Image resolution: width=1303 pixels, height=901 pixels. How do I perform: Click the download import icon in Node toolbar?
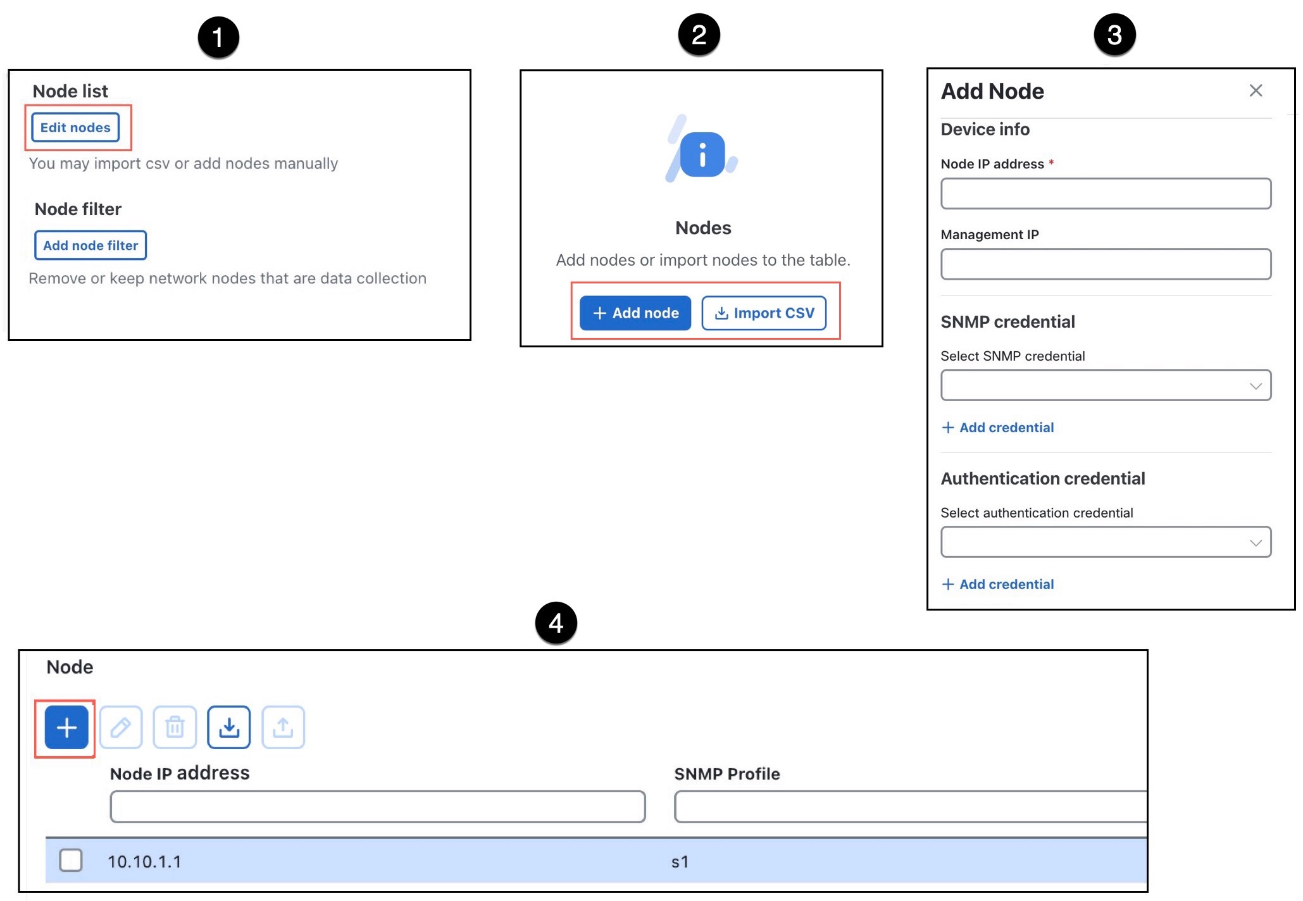coord(228,726)
